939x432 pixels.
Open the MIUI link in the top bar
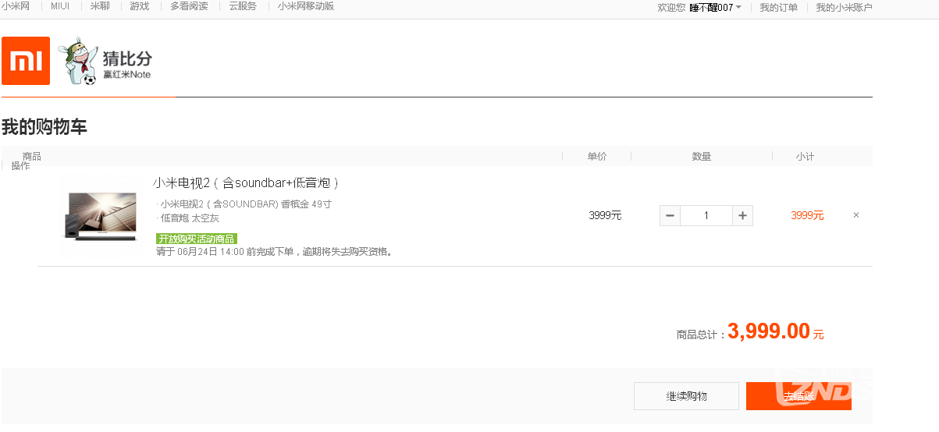[x=60, y=6]
